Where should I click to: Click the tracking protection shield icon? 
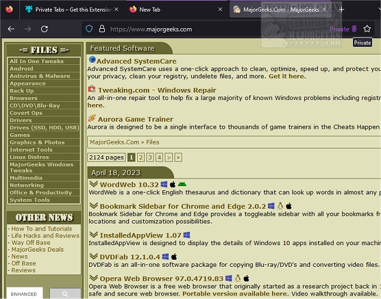(x=89, y=29)
